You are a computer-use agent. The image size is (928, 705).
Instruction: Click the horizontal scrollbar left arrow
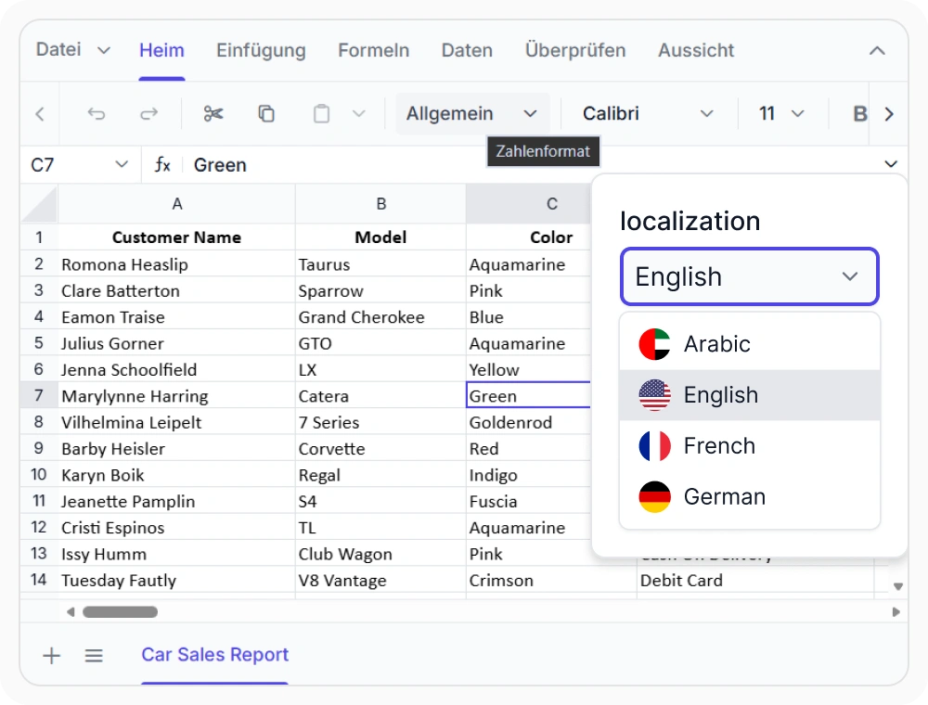pyautogui.click(x=71, y=611)
